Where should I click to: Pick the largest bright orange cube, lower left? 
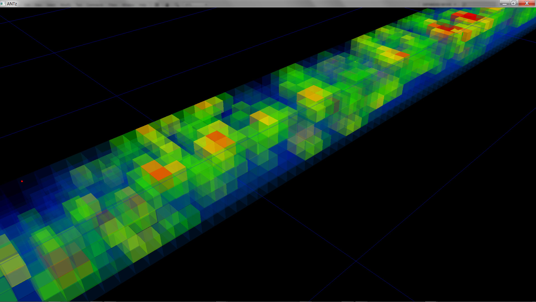click(x=161, y=173)
